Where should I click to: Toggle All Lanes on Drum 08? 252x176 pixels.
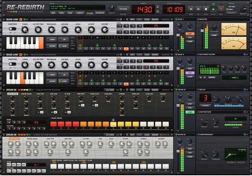pyautogui.click(x=110, y=90)
